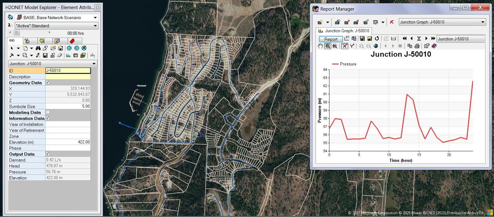Click the new report table icon in Report Manager
494x217 pixels.
pos(320,22)
